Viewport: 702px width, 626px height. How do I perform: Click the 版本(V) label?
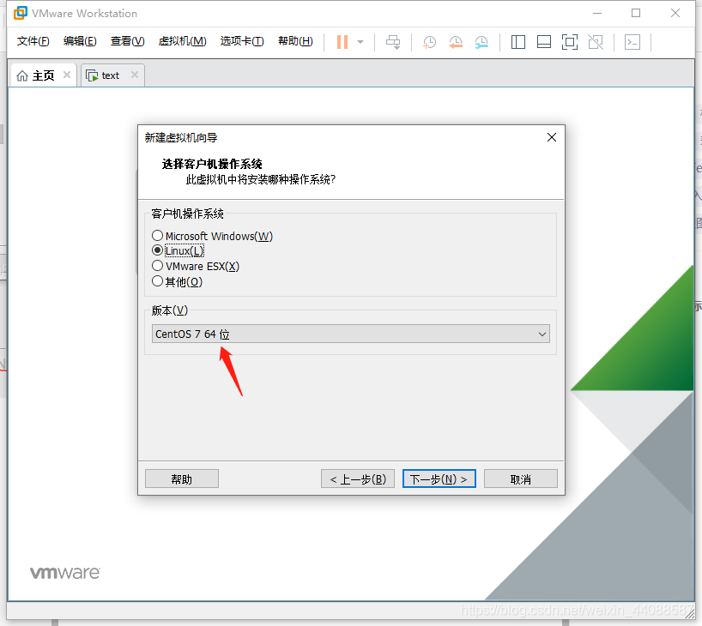[170, 310]
